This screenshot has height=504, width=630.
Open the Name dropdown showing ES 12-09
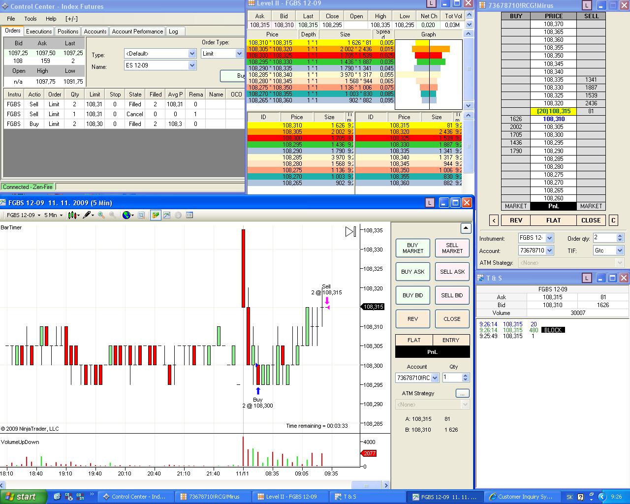tap(160, 65)
